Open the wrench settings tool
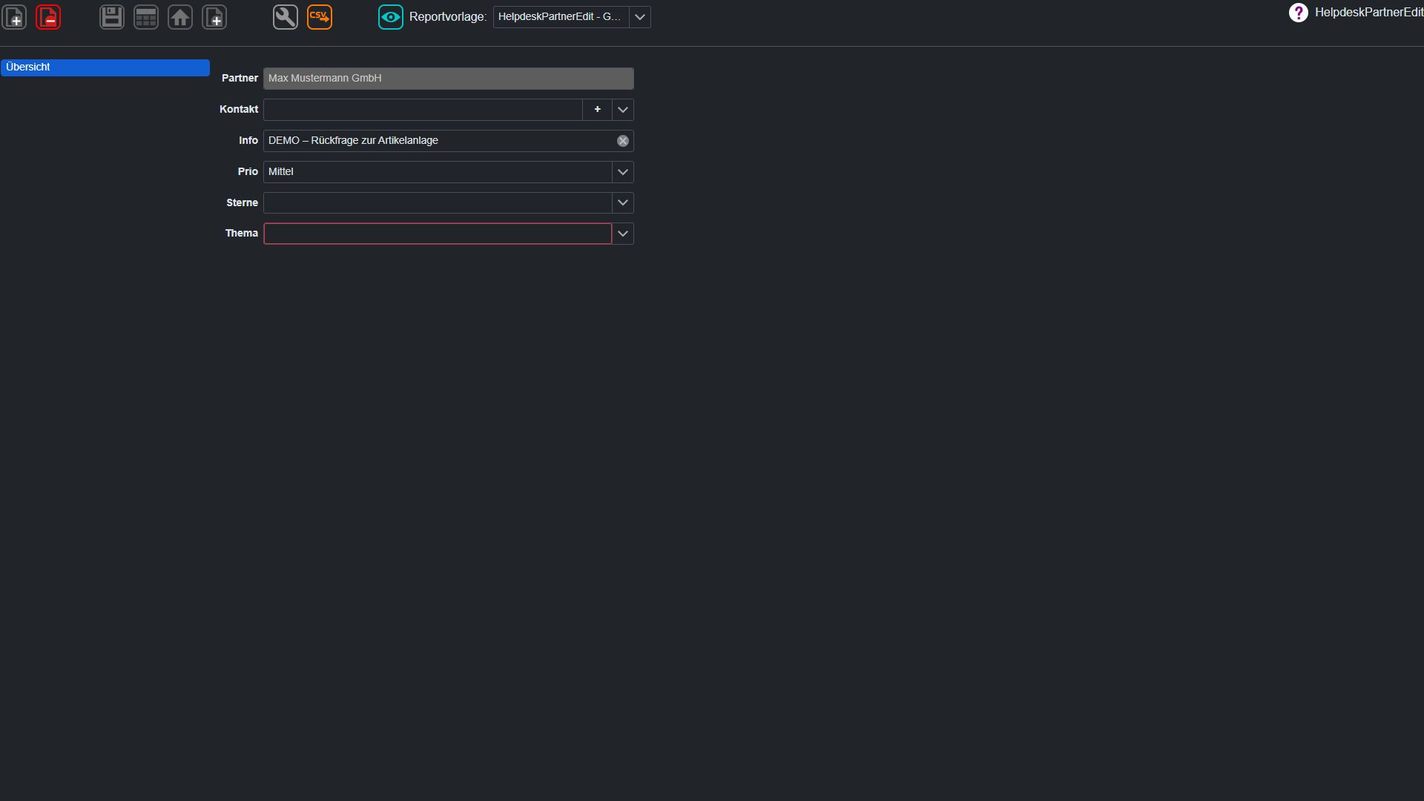 click(x=286, y=17)
